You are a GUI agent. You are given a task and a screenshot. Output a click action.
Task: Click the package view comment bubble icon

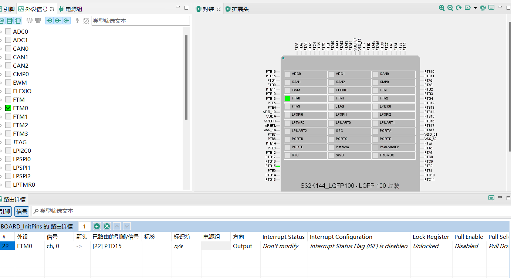pyautogui.click(x=491, y=8)
